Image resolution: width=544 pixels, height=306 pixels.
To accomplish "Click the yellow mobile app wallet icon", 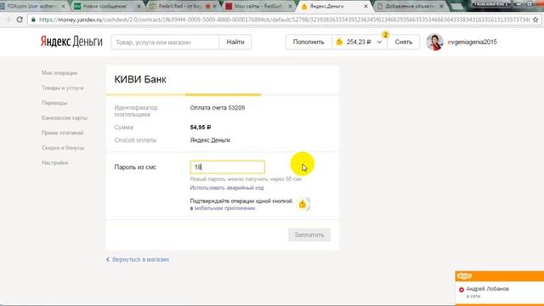I will click(x=303, y=204).
